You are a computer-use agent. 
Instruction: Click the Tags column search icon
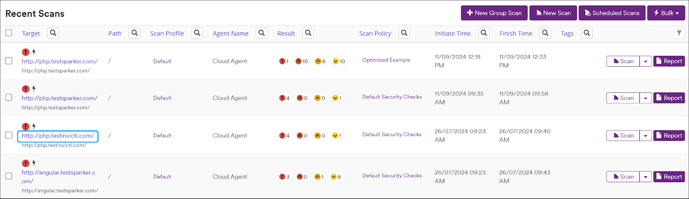click(x=587, y=33)
